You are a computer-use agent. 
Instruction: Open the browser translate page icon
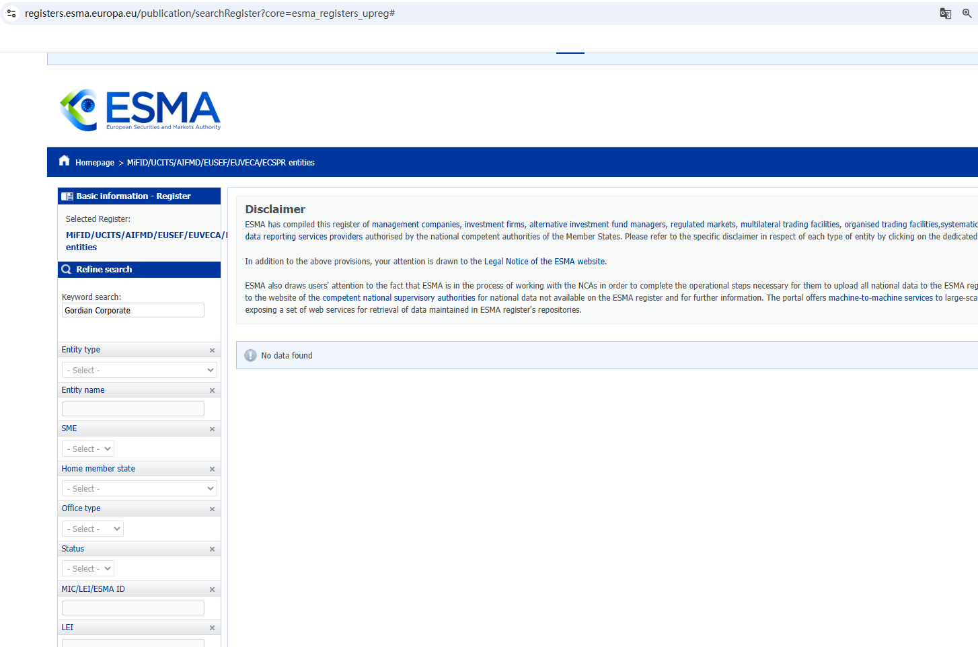(x=946, y=13)
